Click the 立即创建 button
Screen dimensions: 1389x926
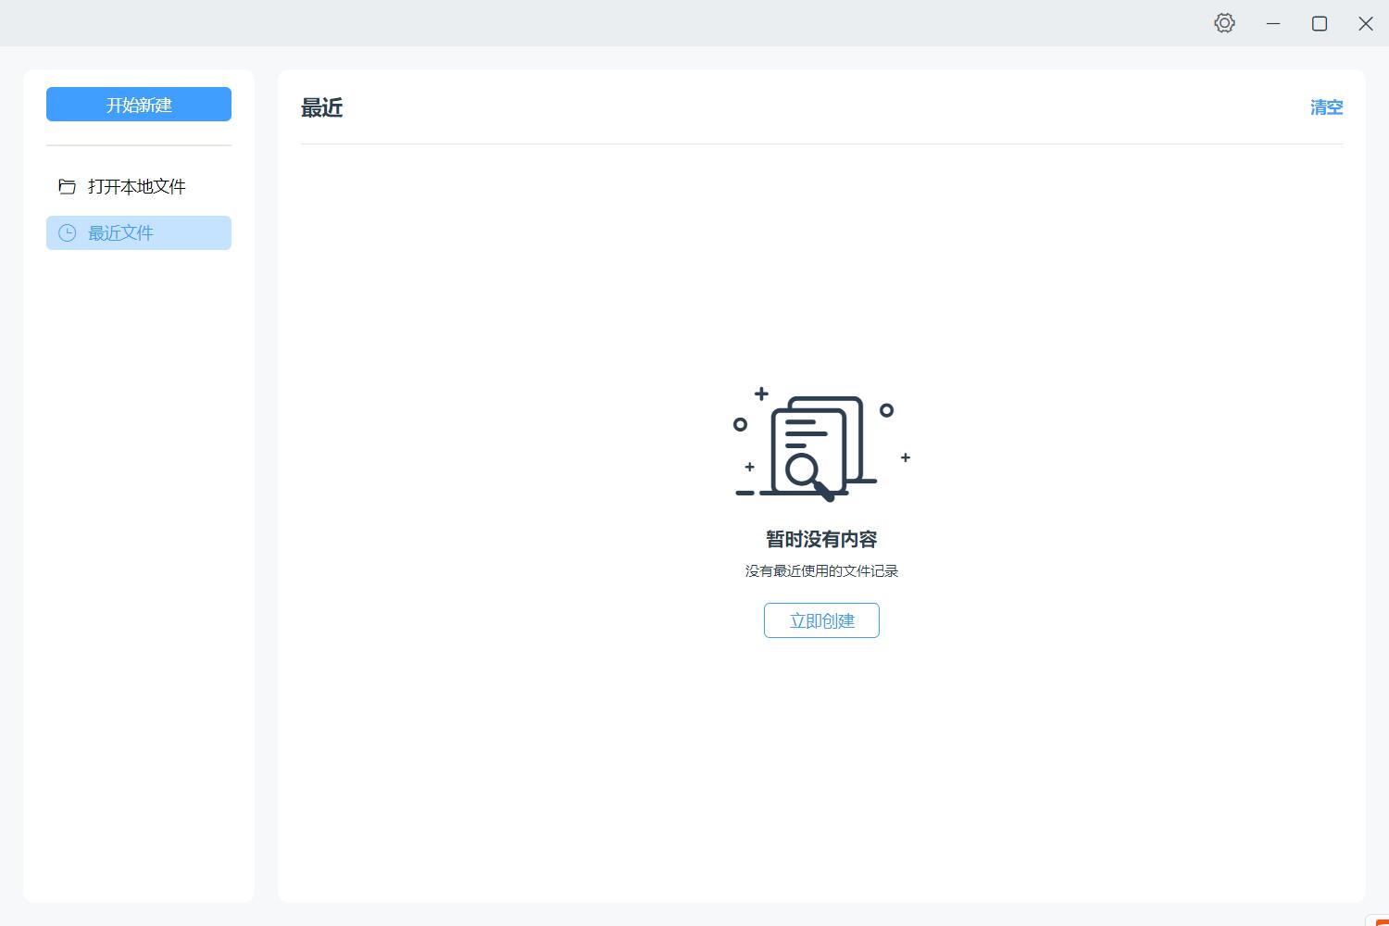tap(821, 620)
